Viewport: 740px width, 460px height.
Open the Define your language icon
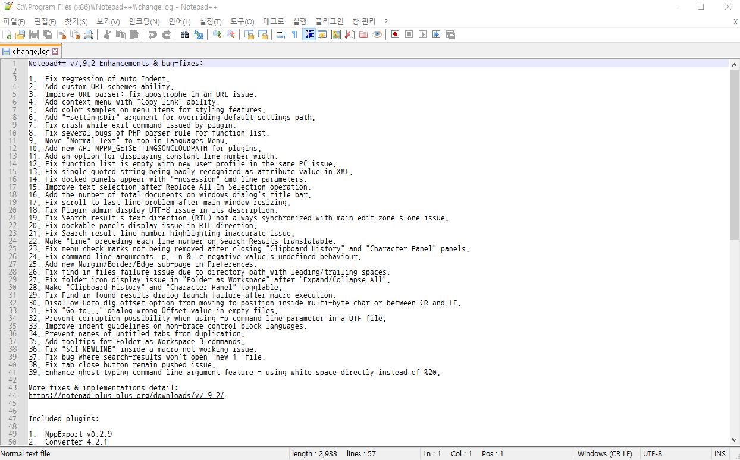(x=322, y=34)
